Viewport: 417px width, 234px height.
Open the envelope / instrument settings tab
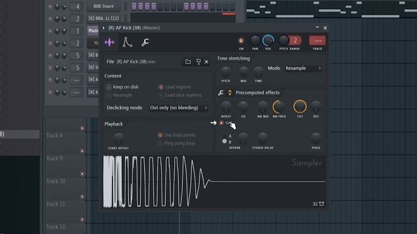(127, 42)
